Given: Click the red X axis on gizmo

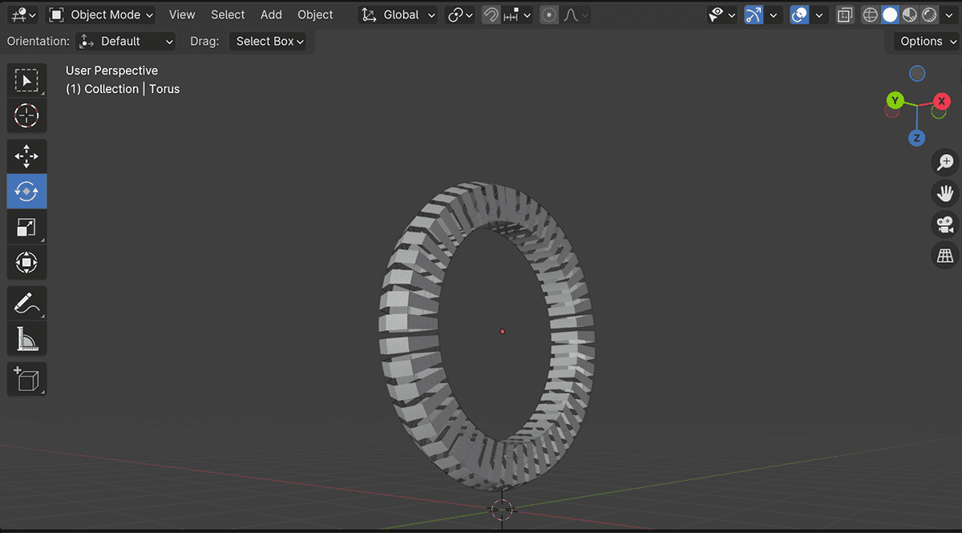Looking at the screenshot, I should coord(941,101).
